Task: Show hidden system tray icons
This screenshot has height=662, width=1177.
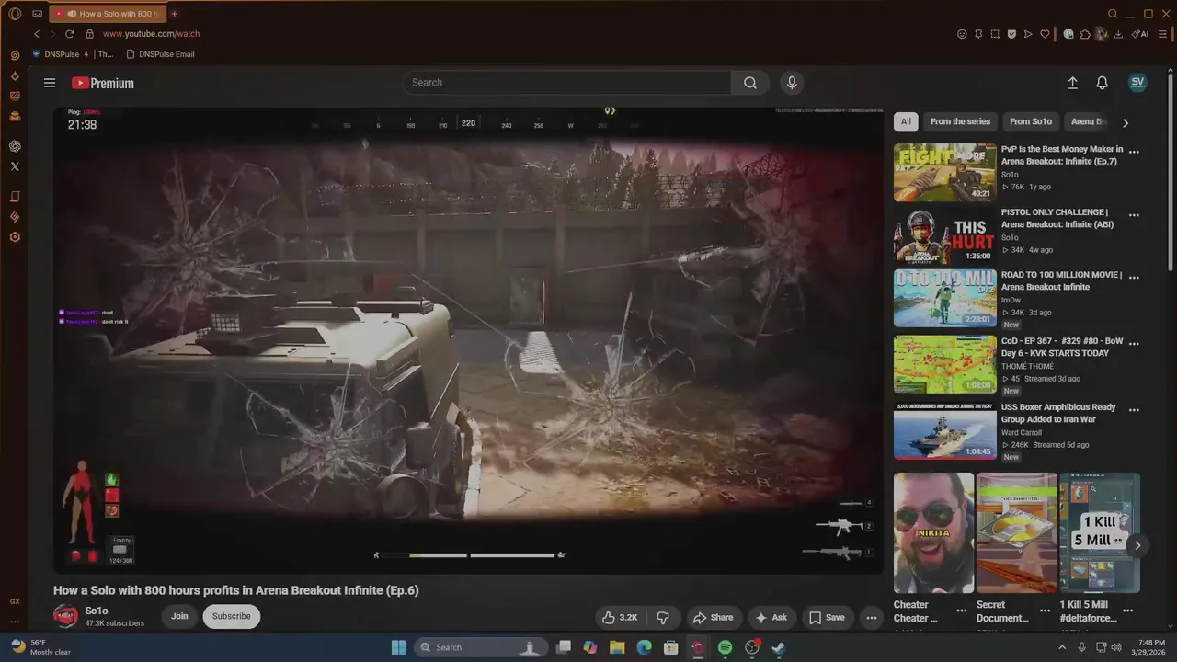Action: tap(1062, 647)
